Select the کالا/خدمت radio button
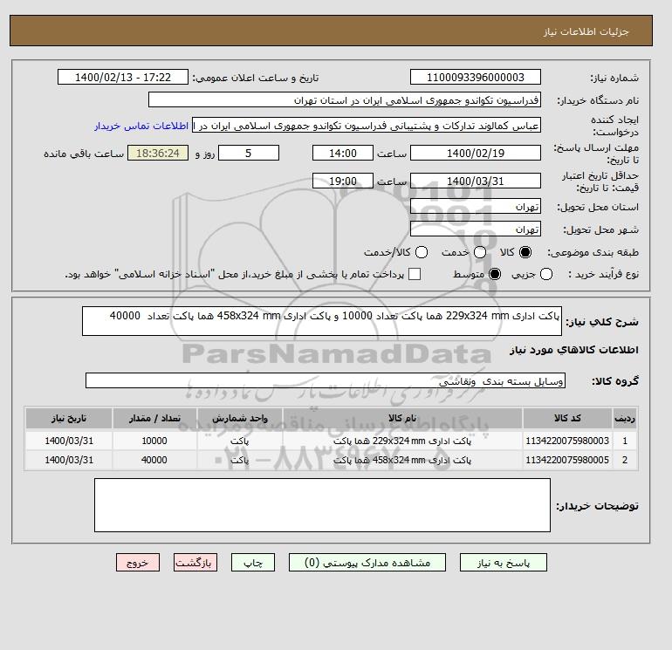Viewport: 672px width, 650px height. pyautogui.click(x=422, y=252)
